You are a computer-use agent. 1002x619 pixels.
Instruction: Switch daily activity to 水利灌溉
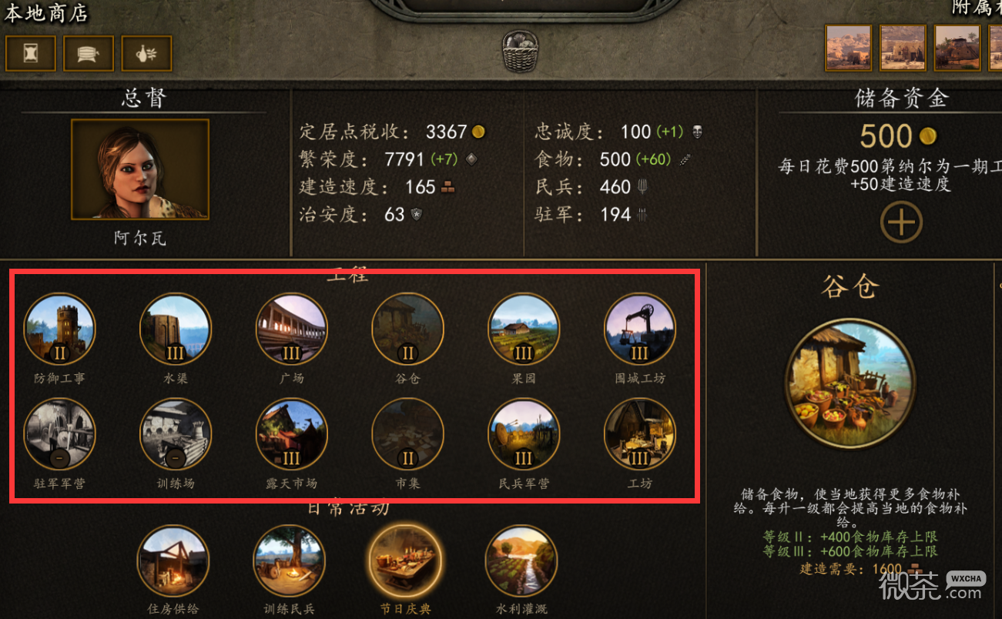point(521,561)
